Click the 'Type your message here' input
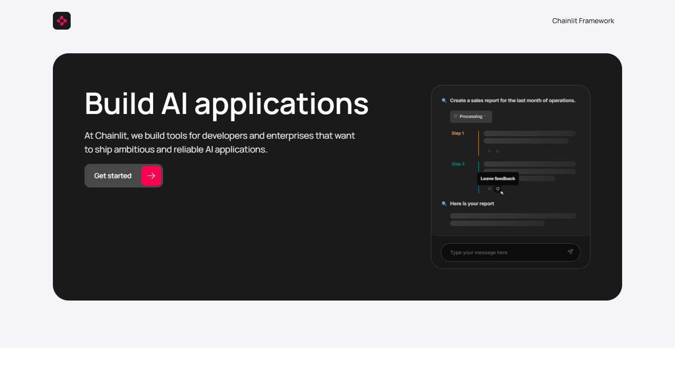Viewport: 675px width, 379px height. (510, 252)
